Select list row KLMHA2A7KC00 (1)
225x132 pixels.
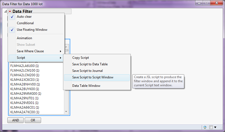point(37,112)
